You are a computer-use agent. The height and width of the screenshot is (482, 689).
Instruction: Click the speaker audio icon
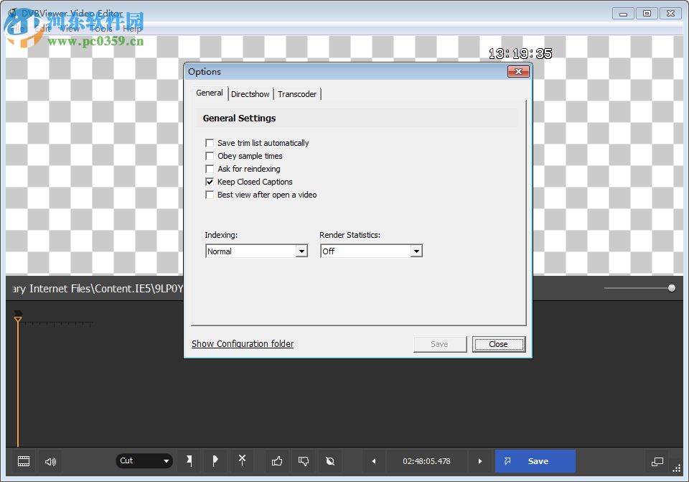pyautogui.click(x=50, y=461)
